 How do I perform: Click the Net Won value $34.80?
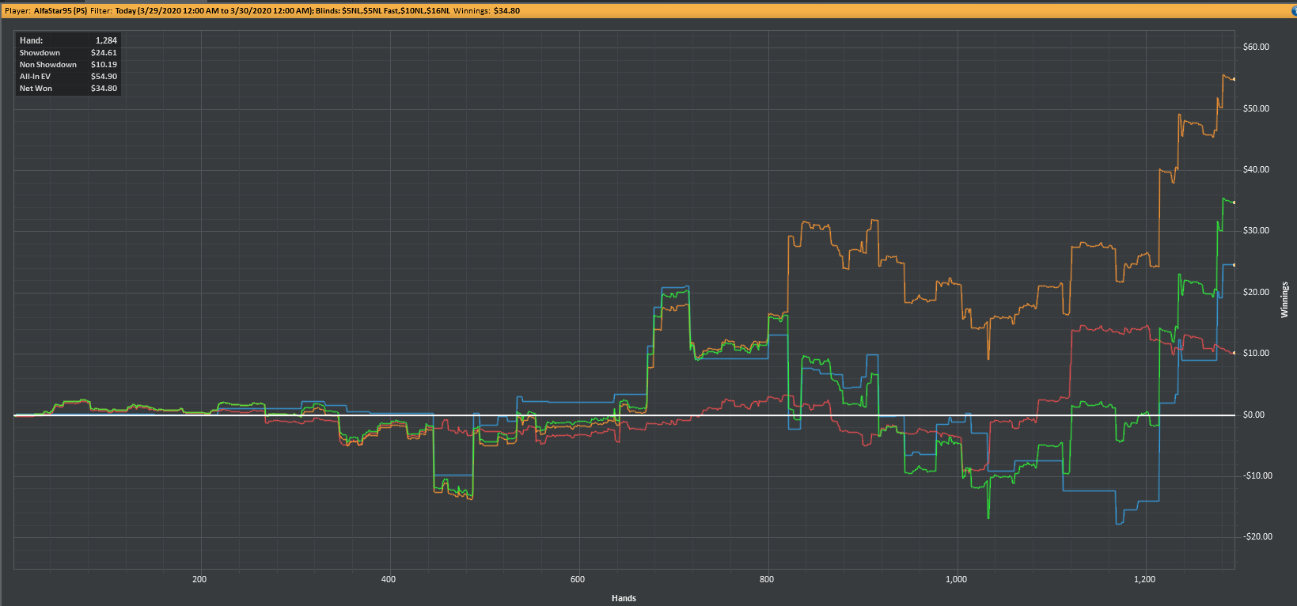pos(104,89)
